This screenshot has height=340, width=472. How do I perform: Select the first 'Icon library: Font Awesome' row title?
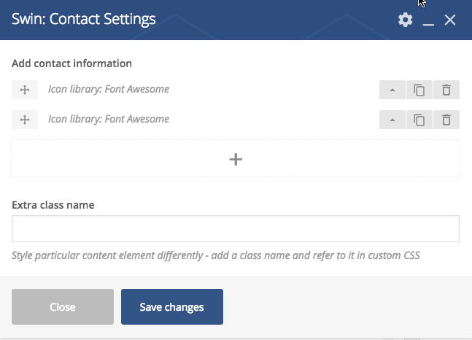pyautogui.click(x=109, y=89)
